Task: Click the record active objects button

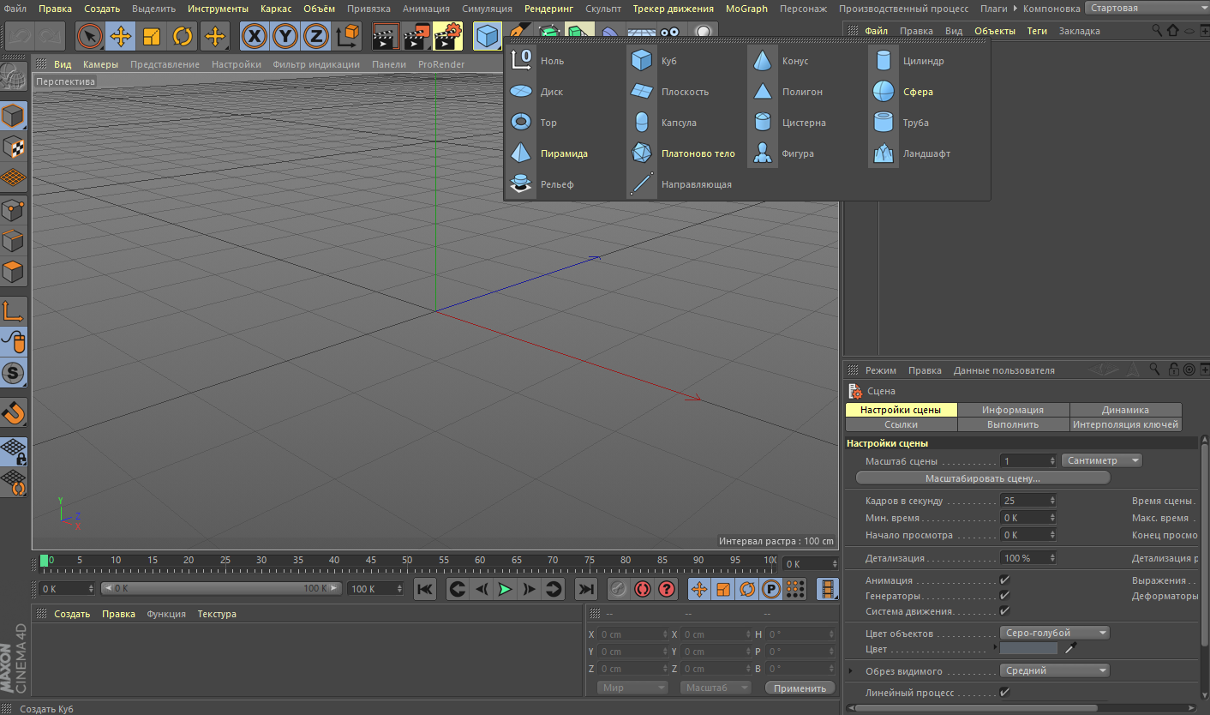Action: tap(619, 589)
